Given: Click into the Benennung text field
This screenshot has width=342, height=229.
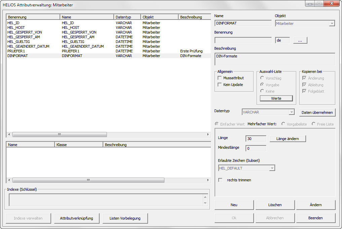Looking at the screenshot, I should point(243,40).
